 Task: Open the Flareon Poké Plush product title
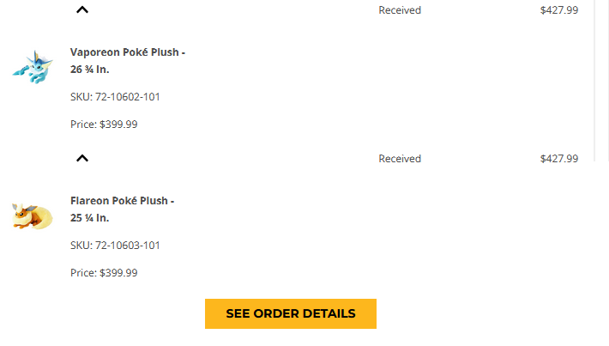122,201
